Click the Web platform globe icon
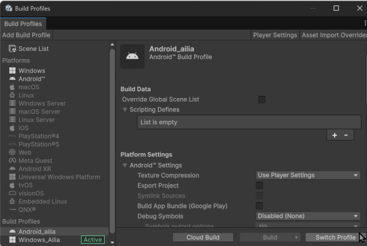Image resolution: width=367 pixels, height=246 pixels. pos(12,152)
